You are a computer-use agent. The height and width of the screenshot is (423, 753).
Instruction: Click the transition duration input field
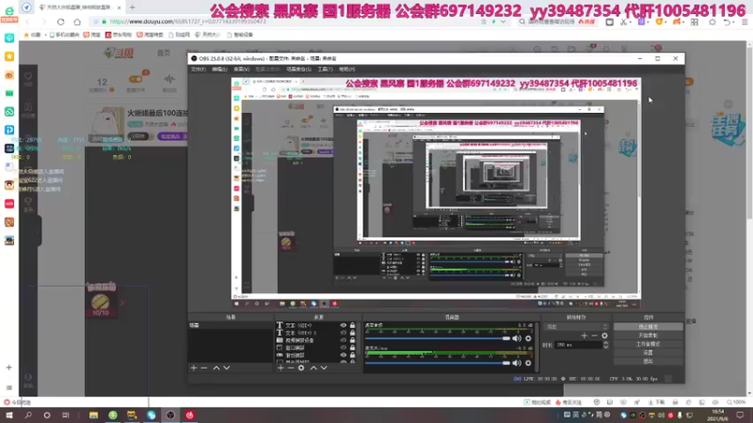point(578,344)
